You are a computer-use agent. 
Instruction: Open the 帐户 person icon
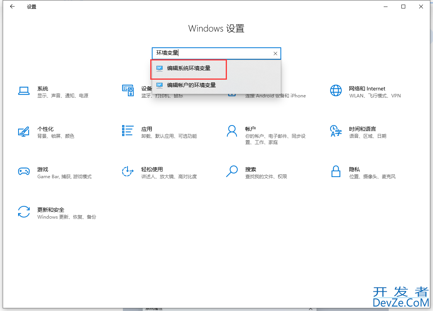click(x=232, y=131)
